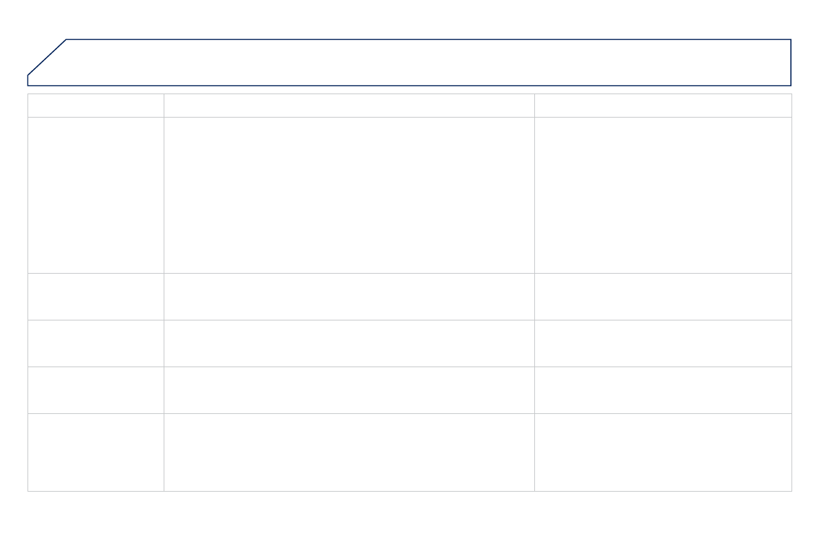Click right cell in the last table row

[663, 452]
